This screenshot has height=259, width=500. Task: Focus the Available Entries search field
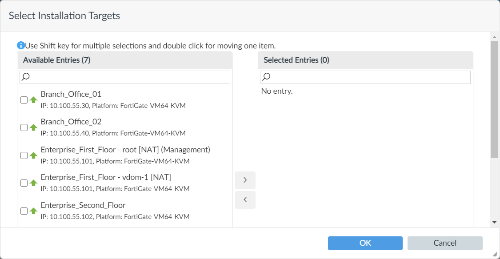[129, 77]
